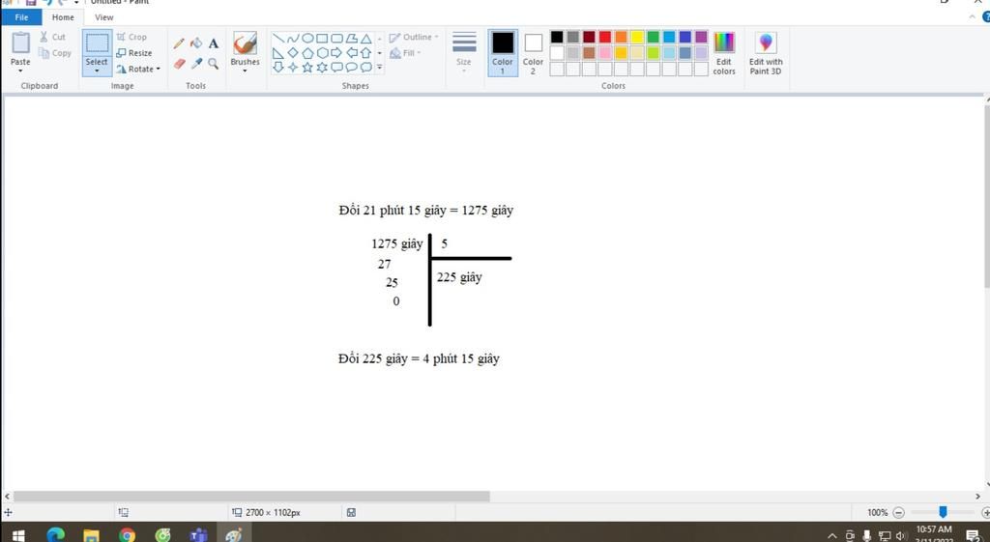Viewport: 990px width, 542px height.
Task: Choose the Right triangle shape
Action: pos(278,53)
